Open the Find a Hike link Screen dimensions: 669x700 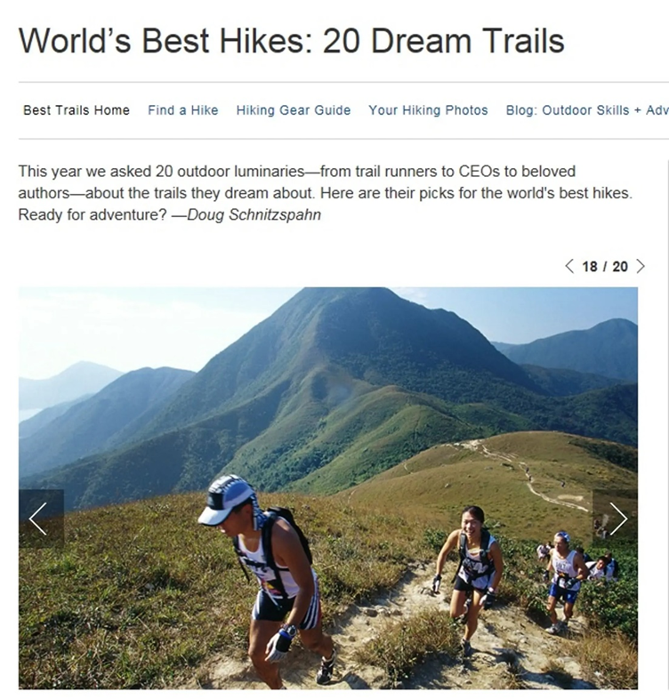[183, 110]
